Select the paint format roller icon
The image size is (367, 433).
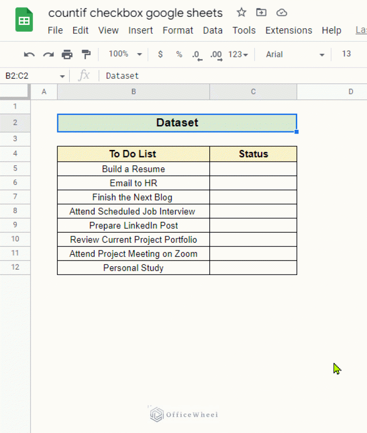pyautogui.click(x=86, y=55)
